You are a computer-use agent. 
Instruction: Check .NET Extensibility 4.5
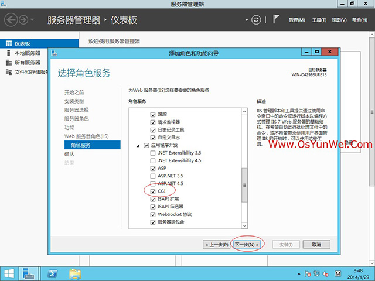click(x=153, y=160)
